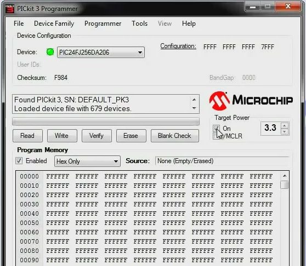Click the Read button

pyautogui.click(x=27, y=136)
